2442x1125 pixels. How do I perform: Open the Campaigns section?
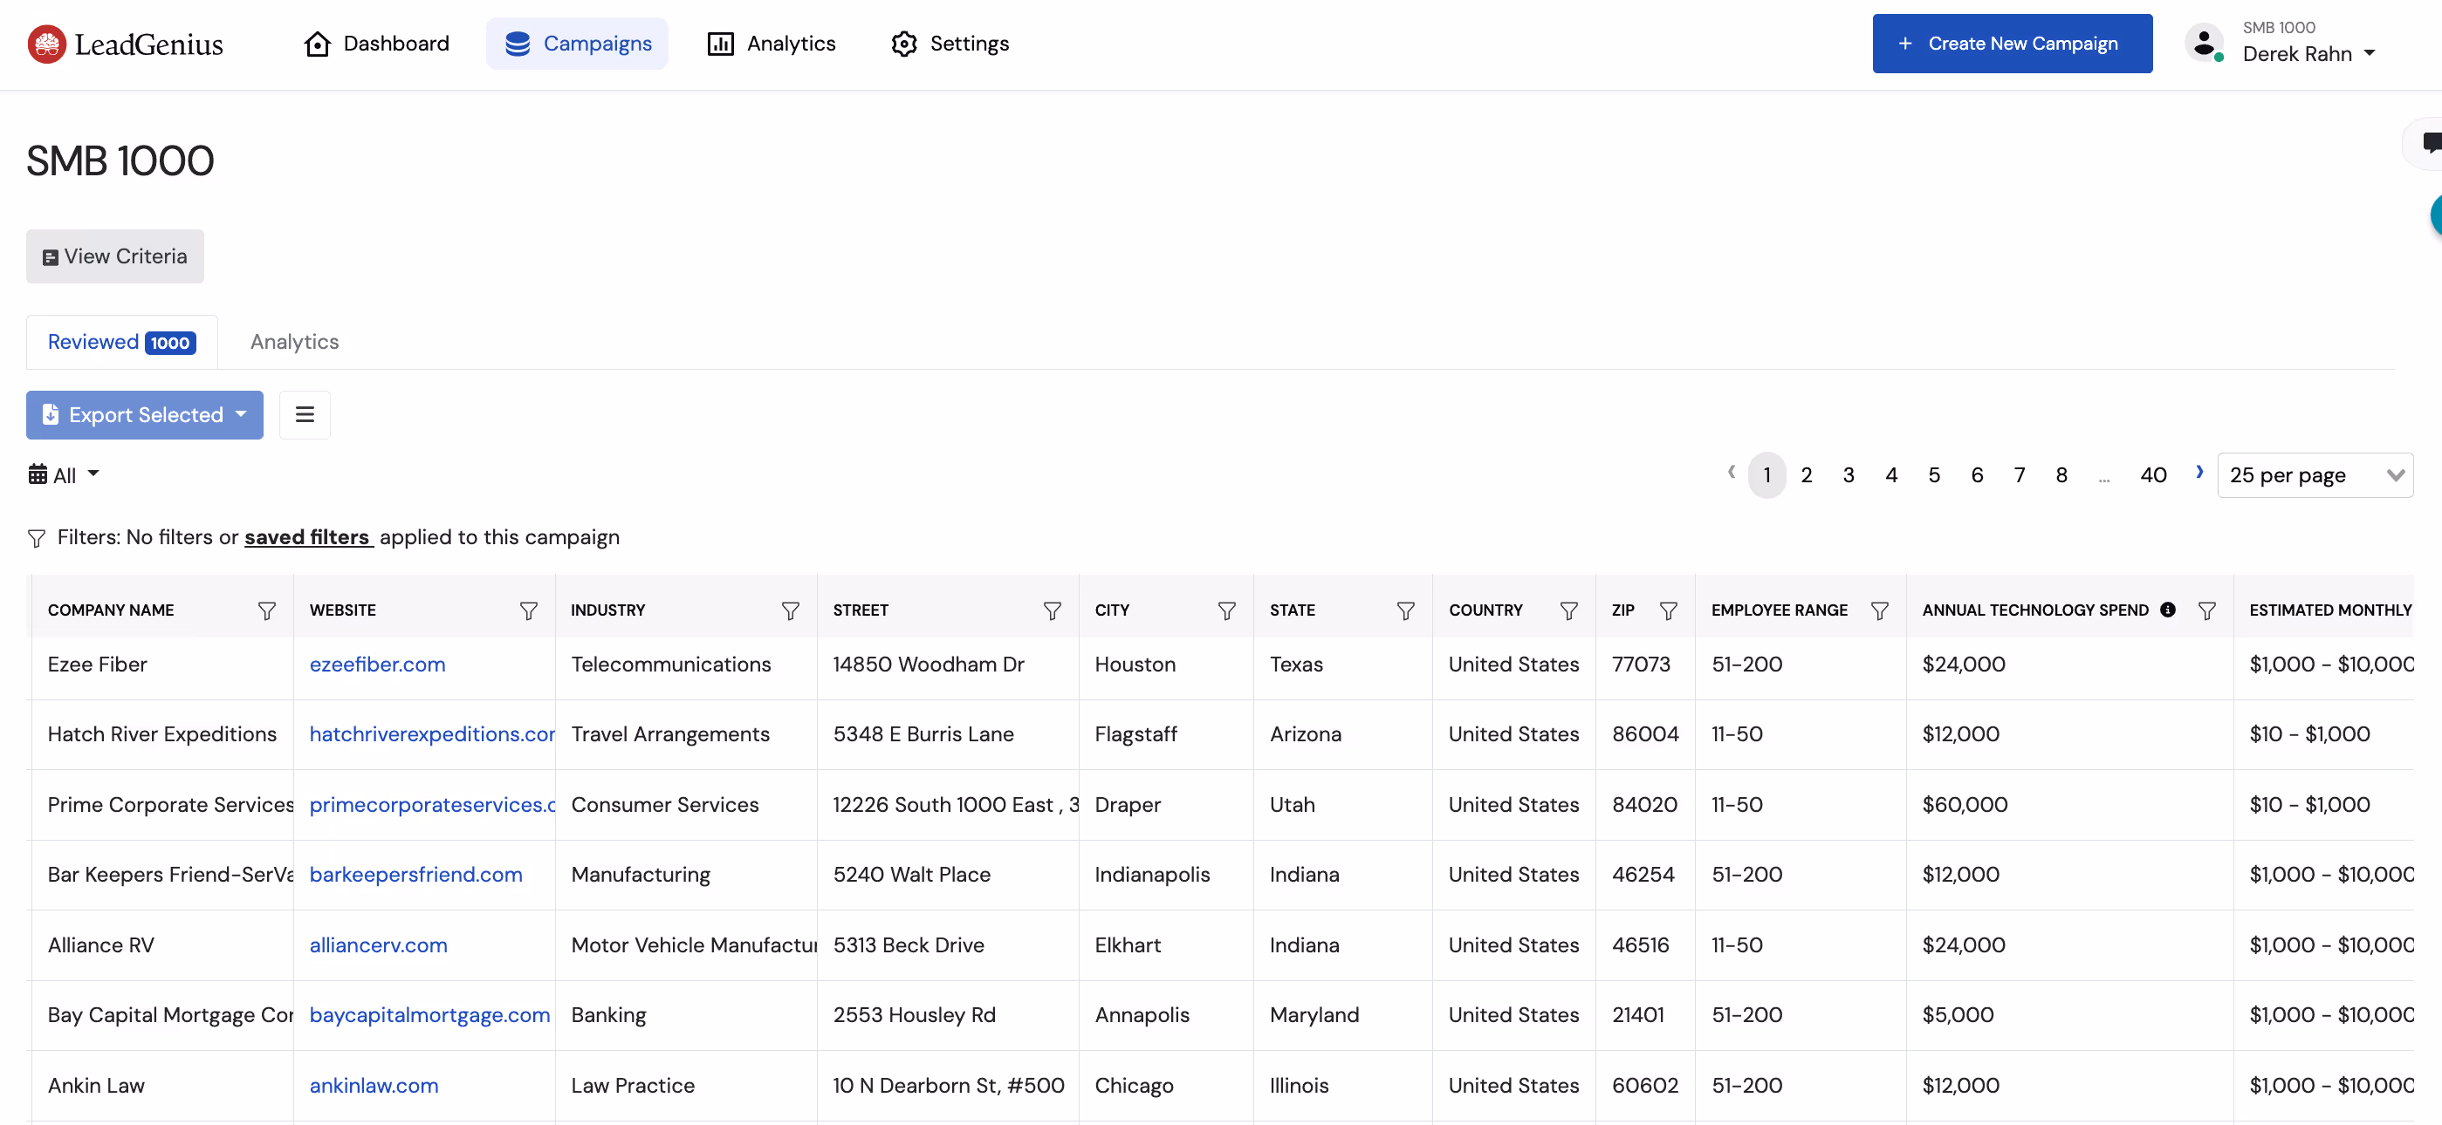pyautogui.click(x=577, y=44)
